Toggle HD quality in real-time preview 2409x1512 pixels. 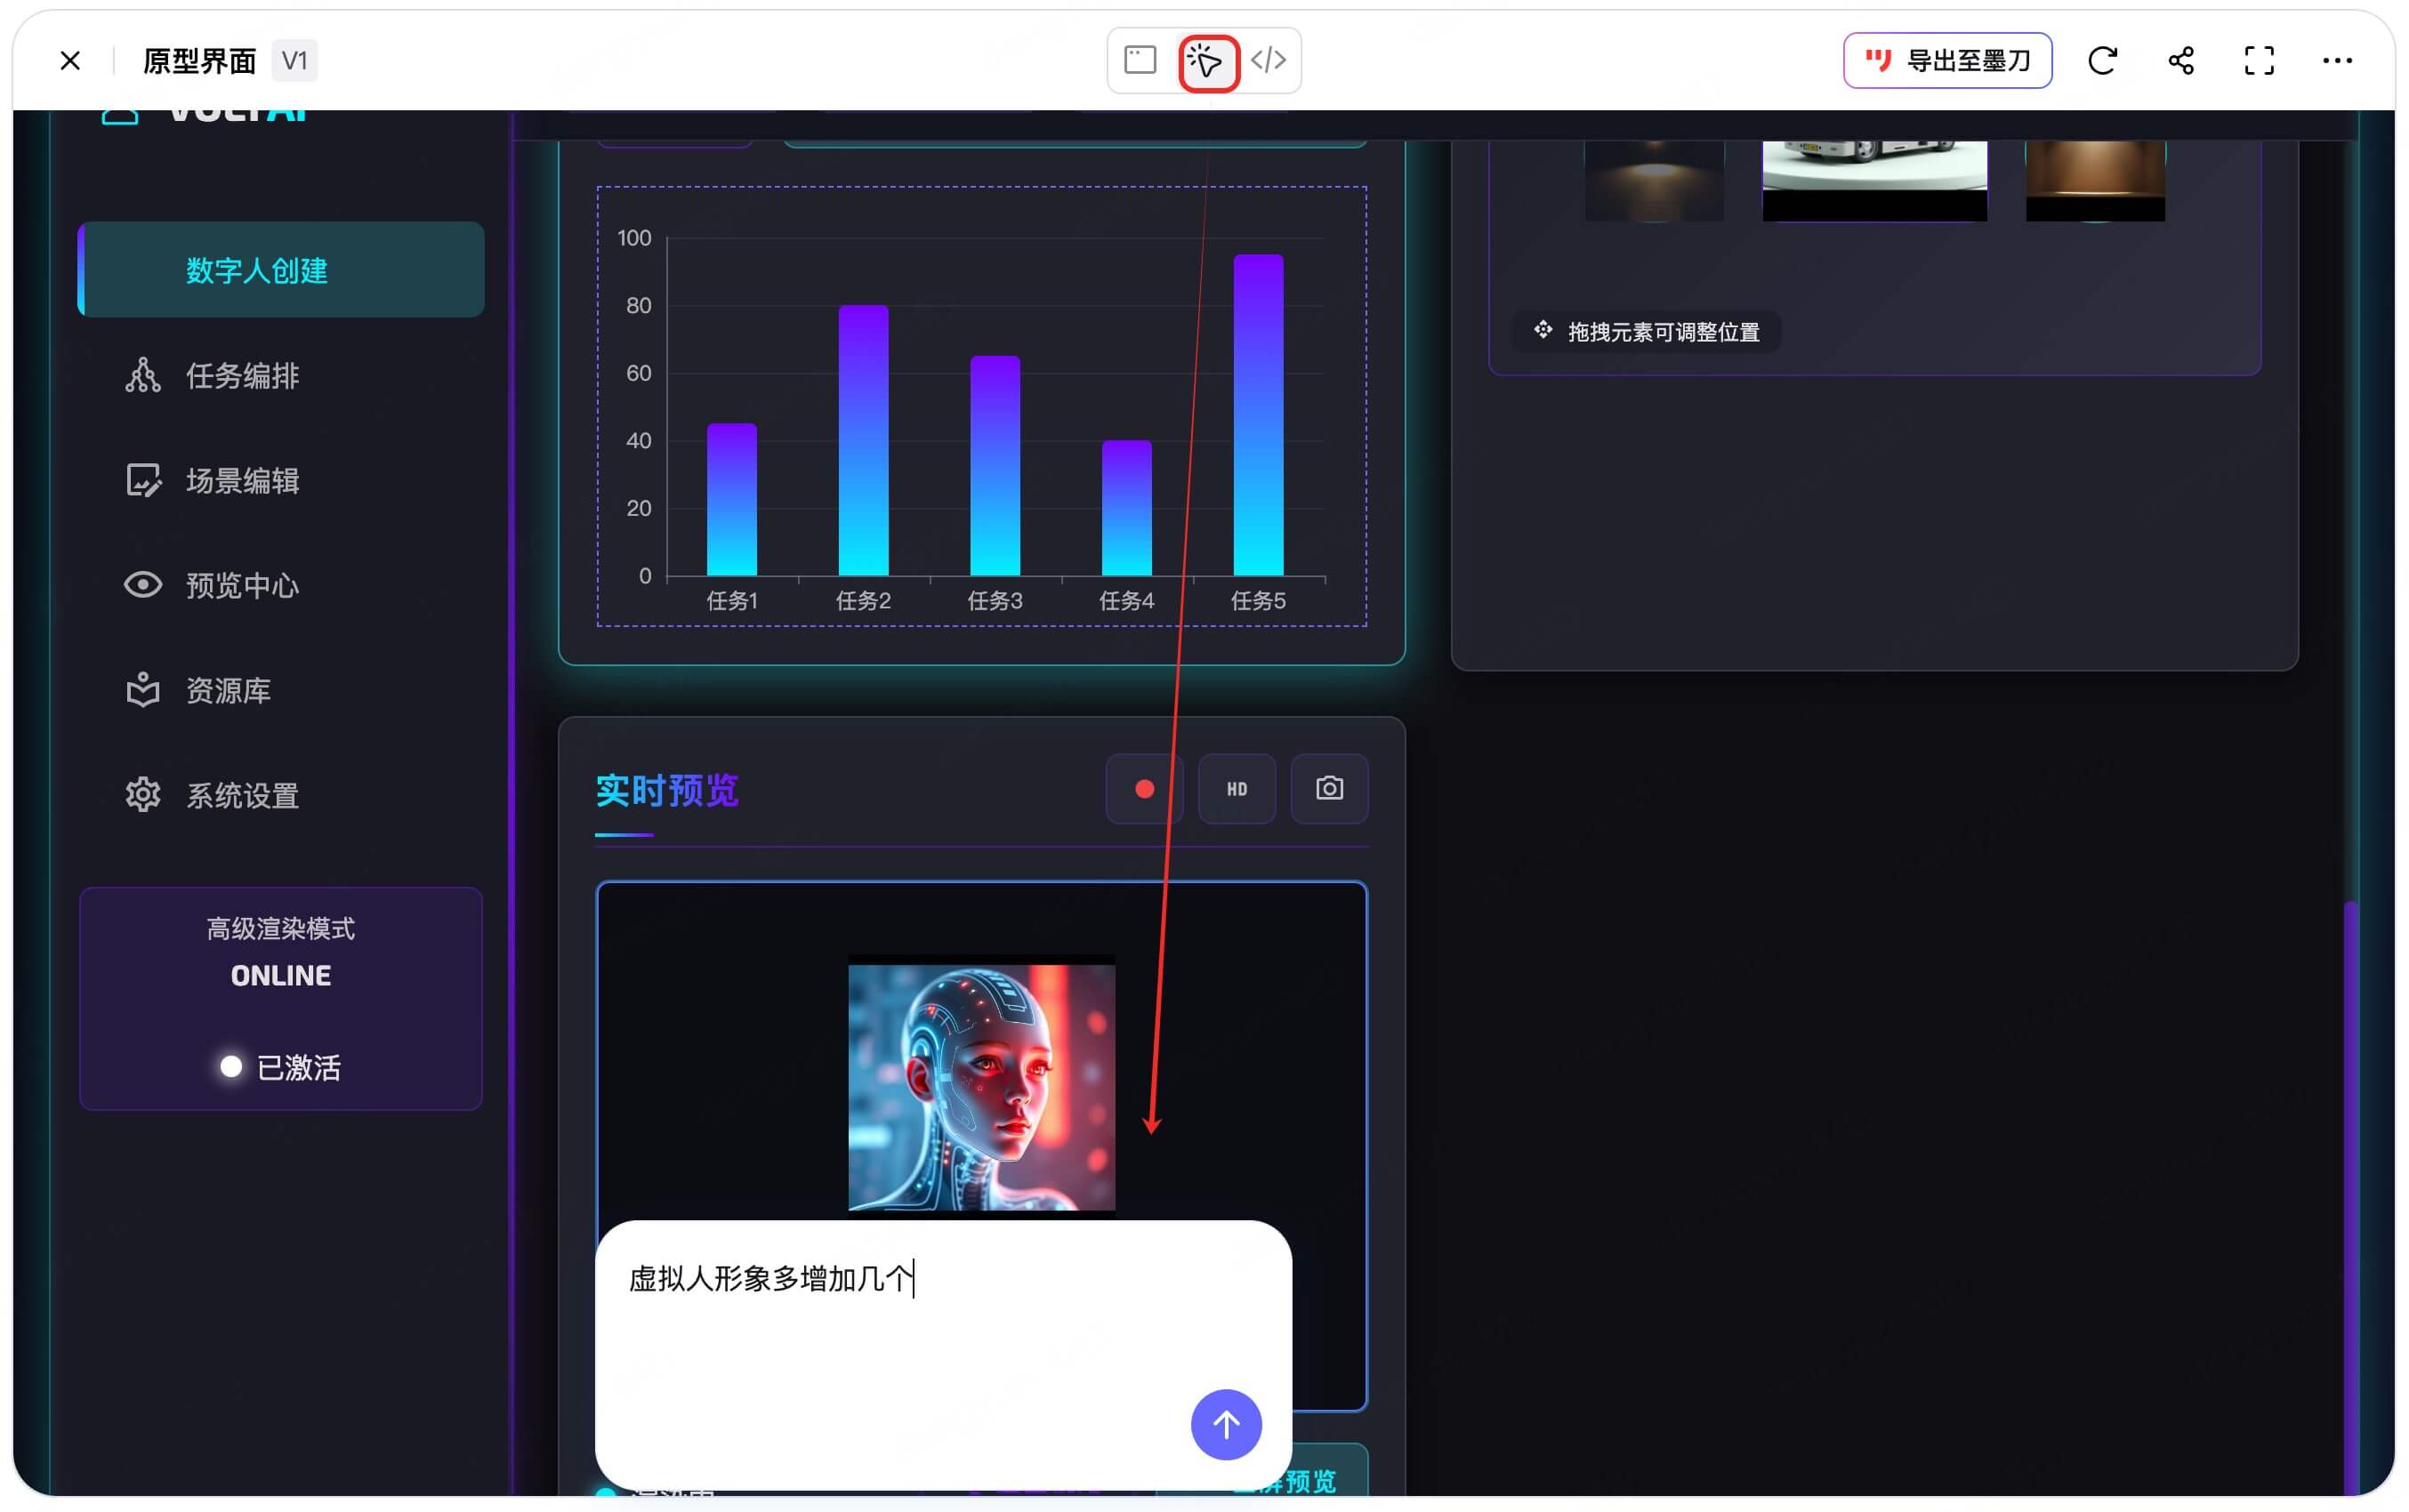click(x=1236, y=789)
